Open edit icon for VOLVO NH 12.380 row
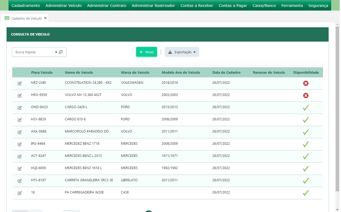 (x=20, y=96)
